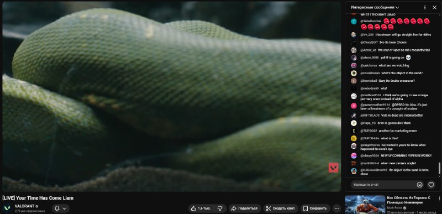Viewport: 442px width, 214px height.
Task: Open more actions menu under video
Action: 336,208
